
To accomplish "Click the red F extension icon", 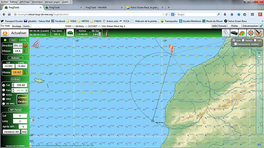I will [260, 14].
